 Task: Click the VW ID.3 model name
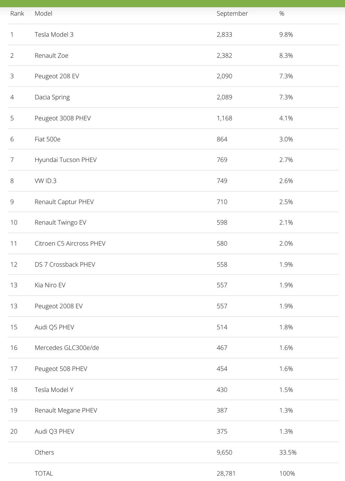coord(45,181)
